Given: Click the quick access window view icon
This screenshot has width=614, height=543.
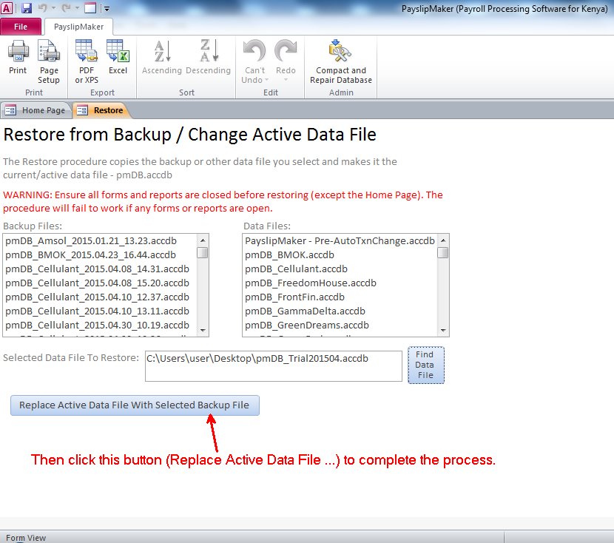Looking at the screenshot, I should (x=90, y=8).
